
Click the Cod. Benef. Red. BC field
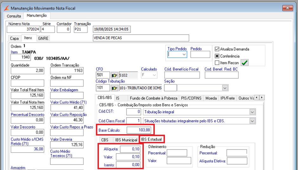222,75
